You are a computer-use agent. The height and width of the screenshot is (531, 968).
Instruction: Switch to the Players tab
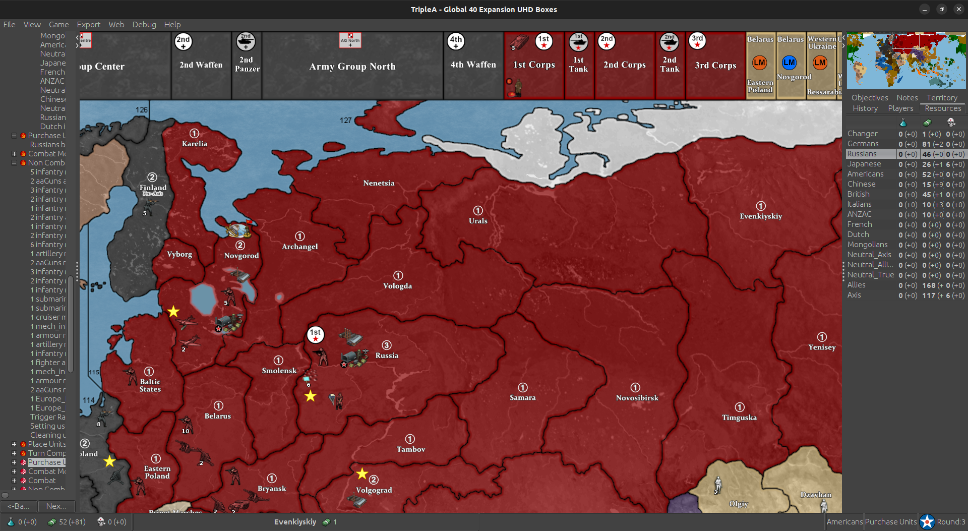click(900, 108)
